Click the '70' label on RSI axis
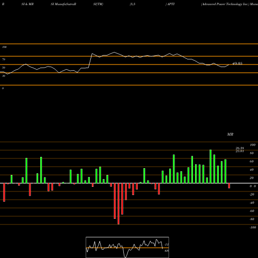 pyautogui.click(x=4, y=59)
